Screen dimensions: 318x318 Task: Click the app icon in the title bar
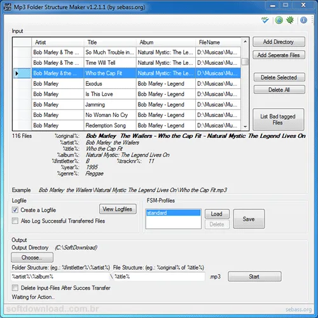(x=8, y=7)
